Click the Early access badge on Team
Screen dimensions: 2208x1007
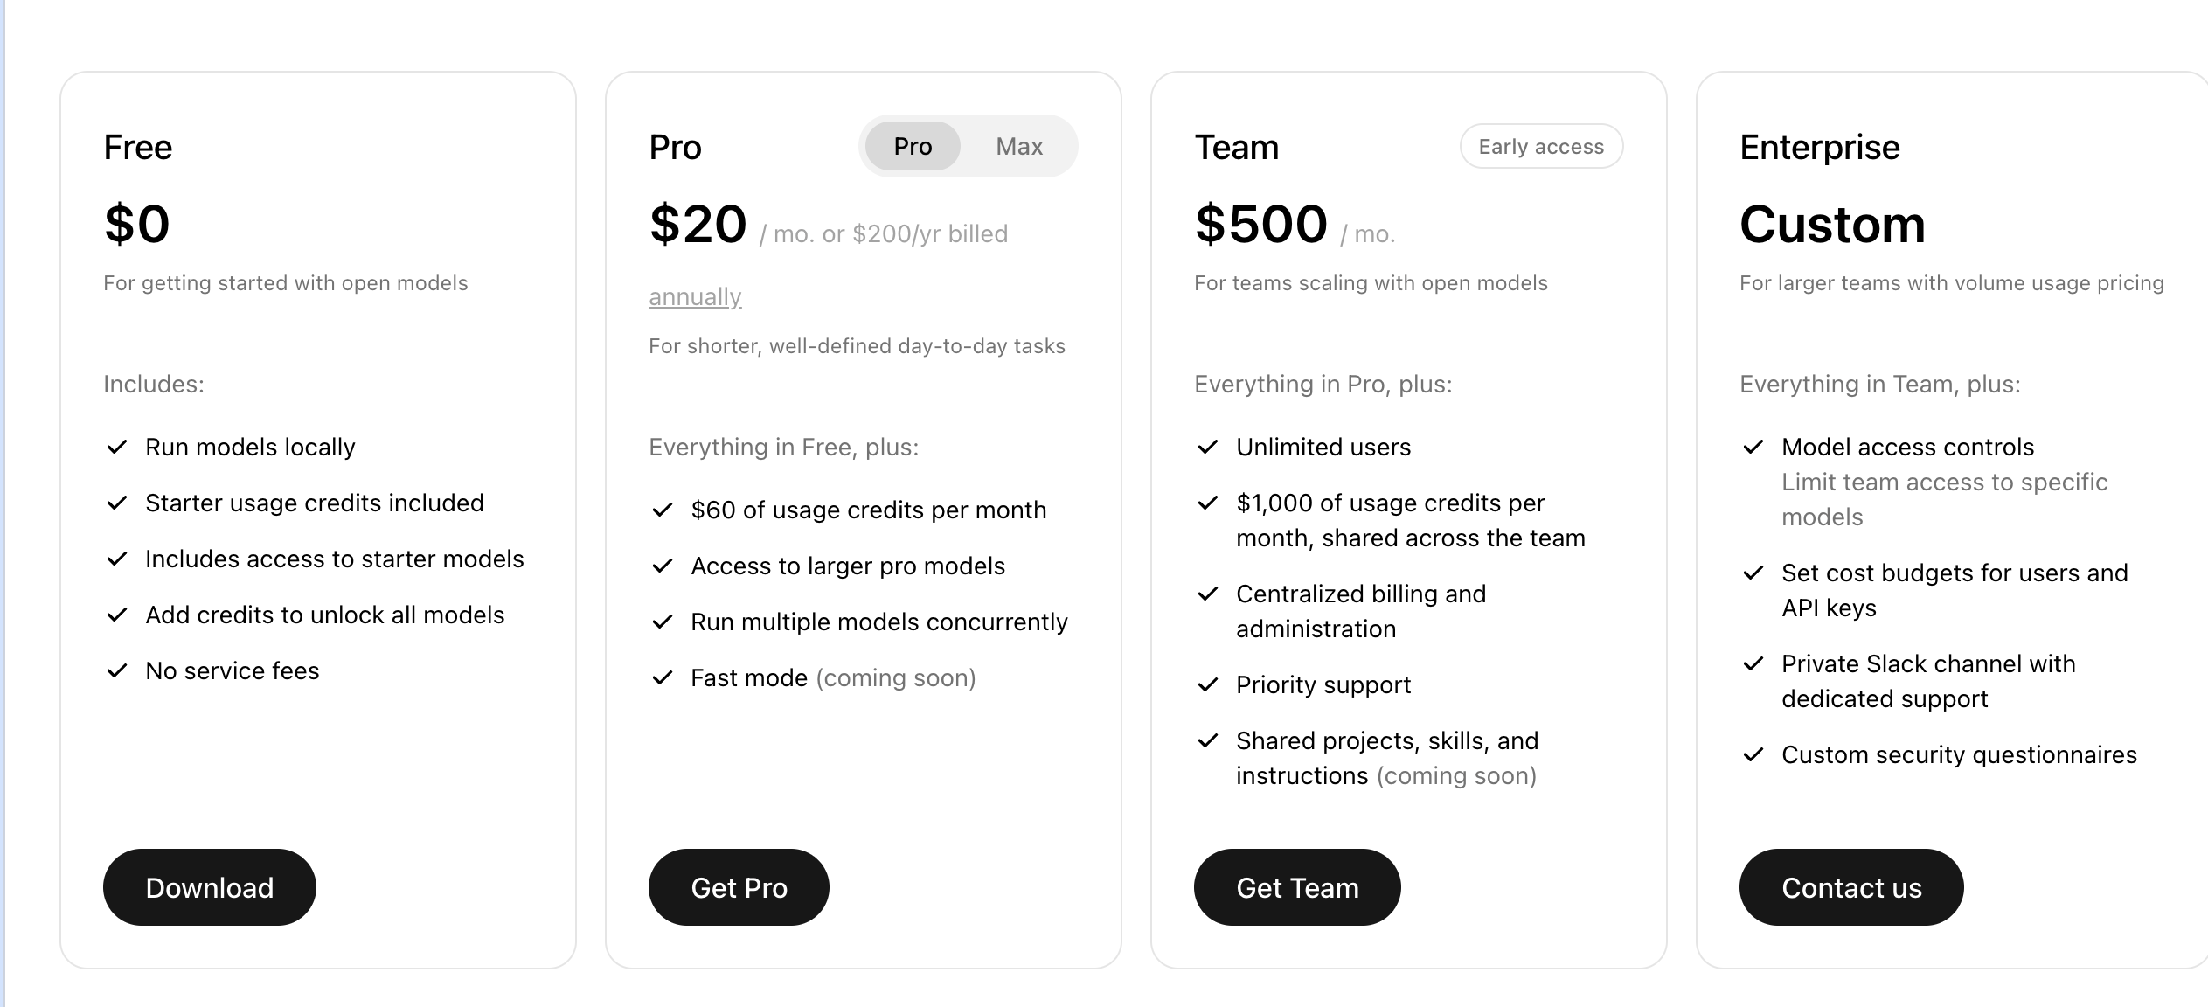(x=1541, y=146)
